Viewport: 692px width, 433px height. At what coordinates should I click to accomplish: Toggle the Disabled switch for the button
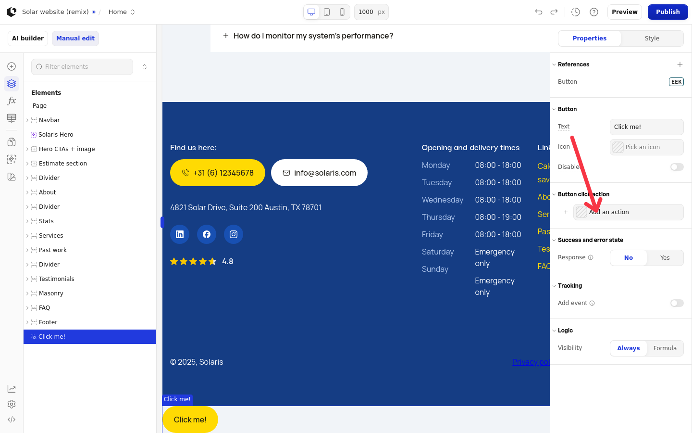point(677,167)
